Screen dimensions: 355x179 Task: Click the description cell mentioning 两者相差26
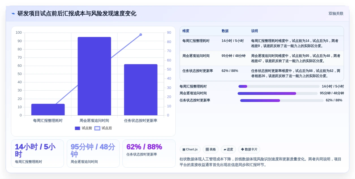[296, 73]
